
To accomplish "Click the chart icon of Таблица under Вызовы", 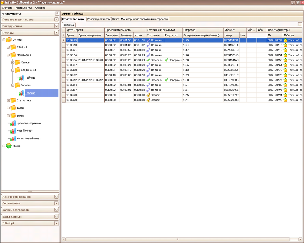I will 21,93.
